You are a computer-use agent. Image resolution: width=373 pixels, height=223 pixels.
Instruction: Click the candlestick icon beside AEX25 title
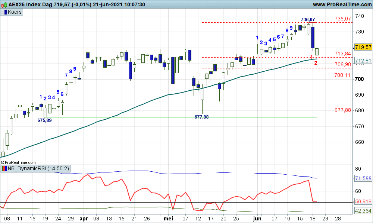[x=4, y=4]
